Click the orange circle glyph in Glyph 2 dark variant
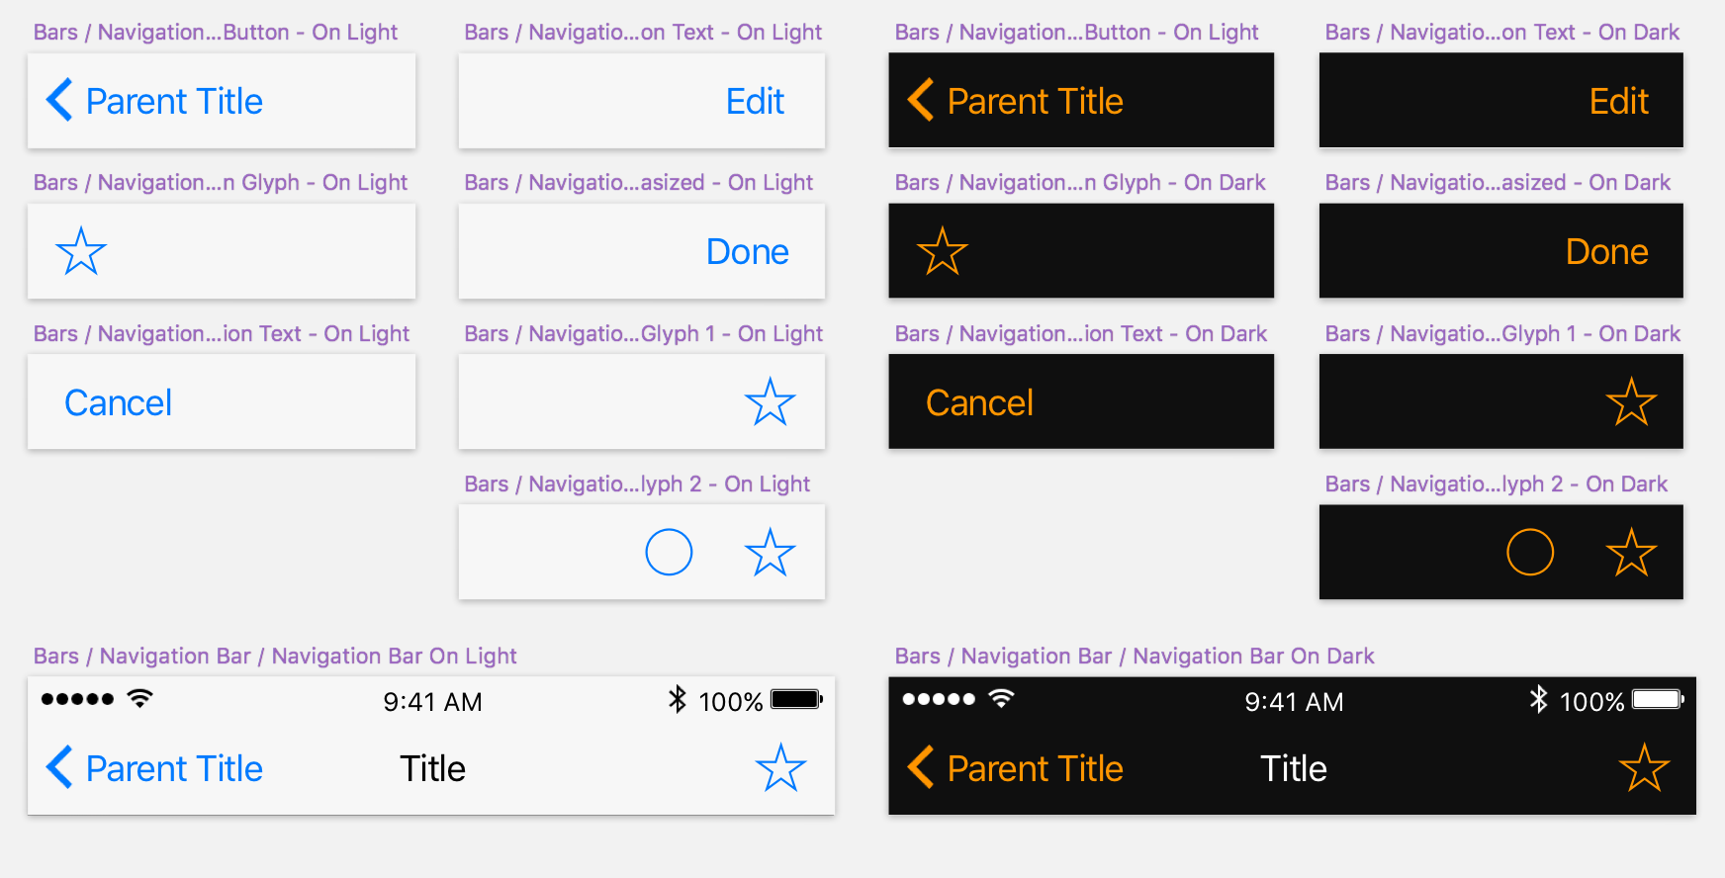Screen dimensions: 1725x878 1532,552
